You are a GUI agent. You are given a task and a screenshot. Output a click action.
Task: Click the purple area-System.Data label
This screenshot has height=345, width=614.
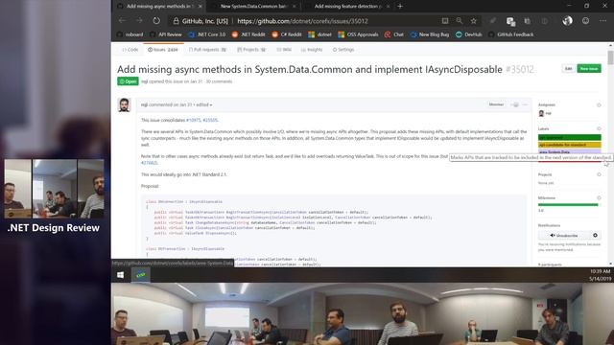(569, 151)
